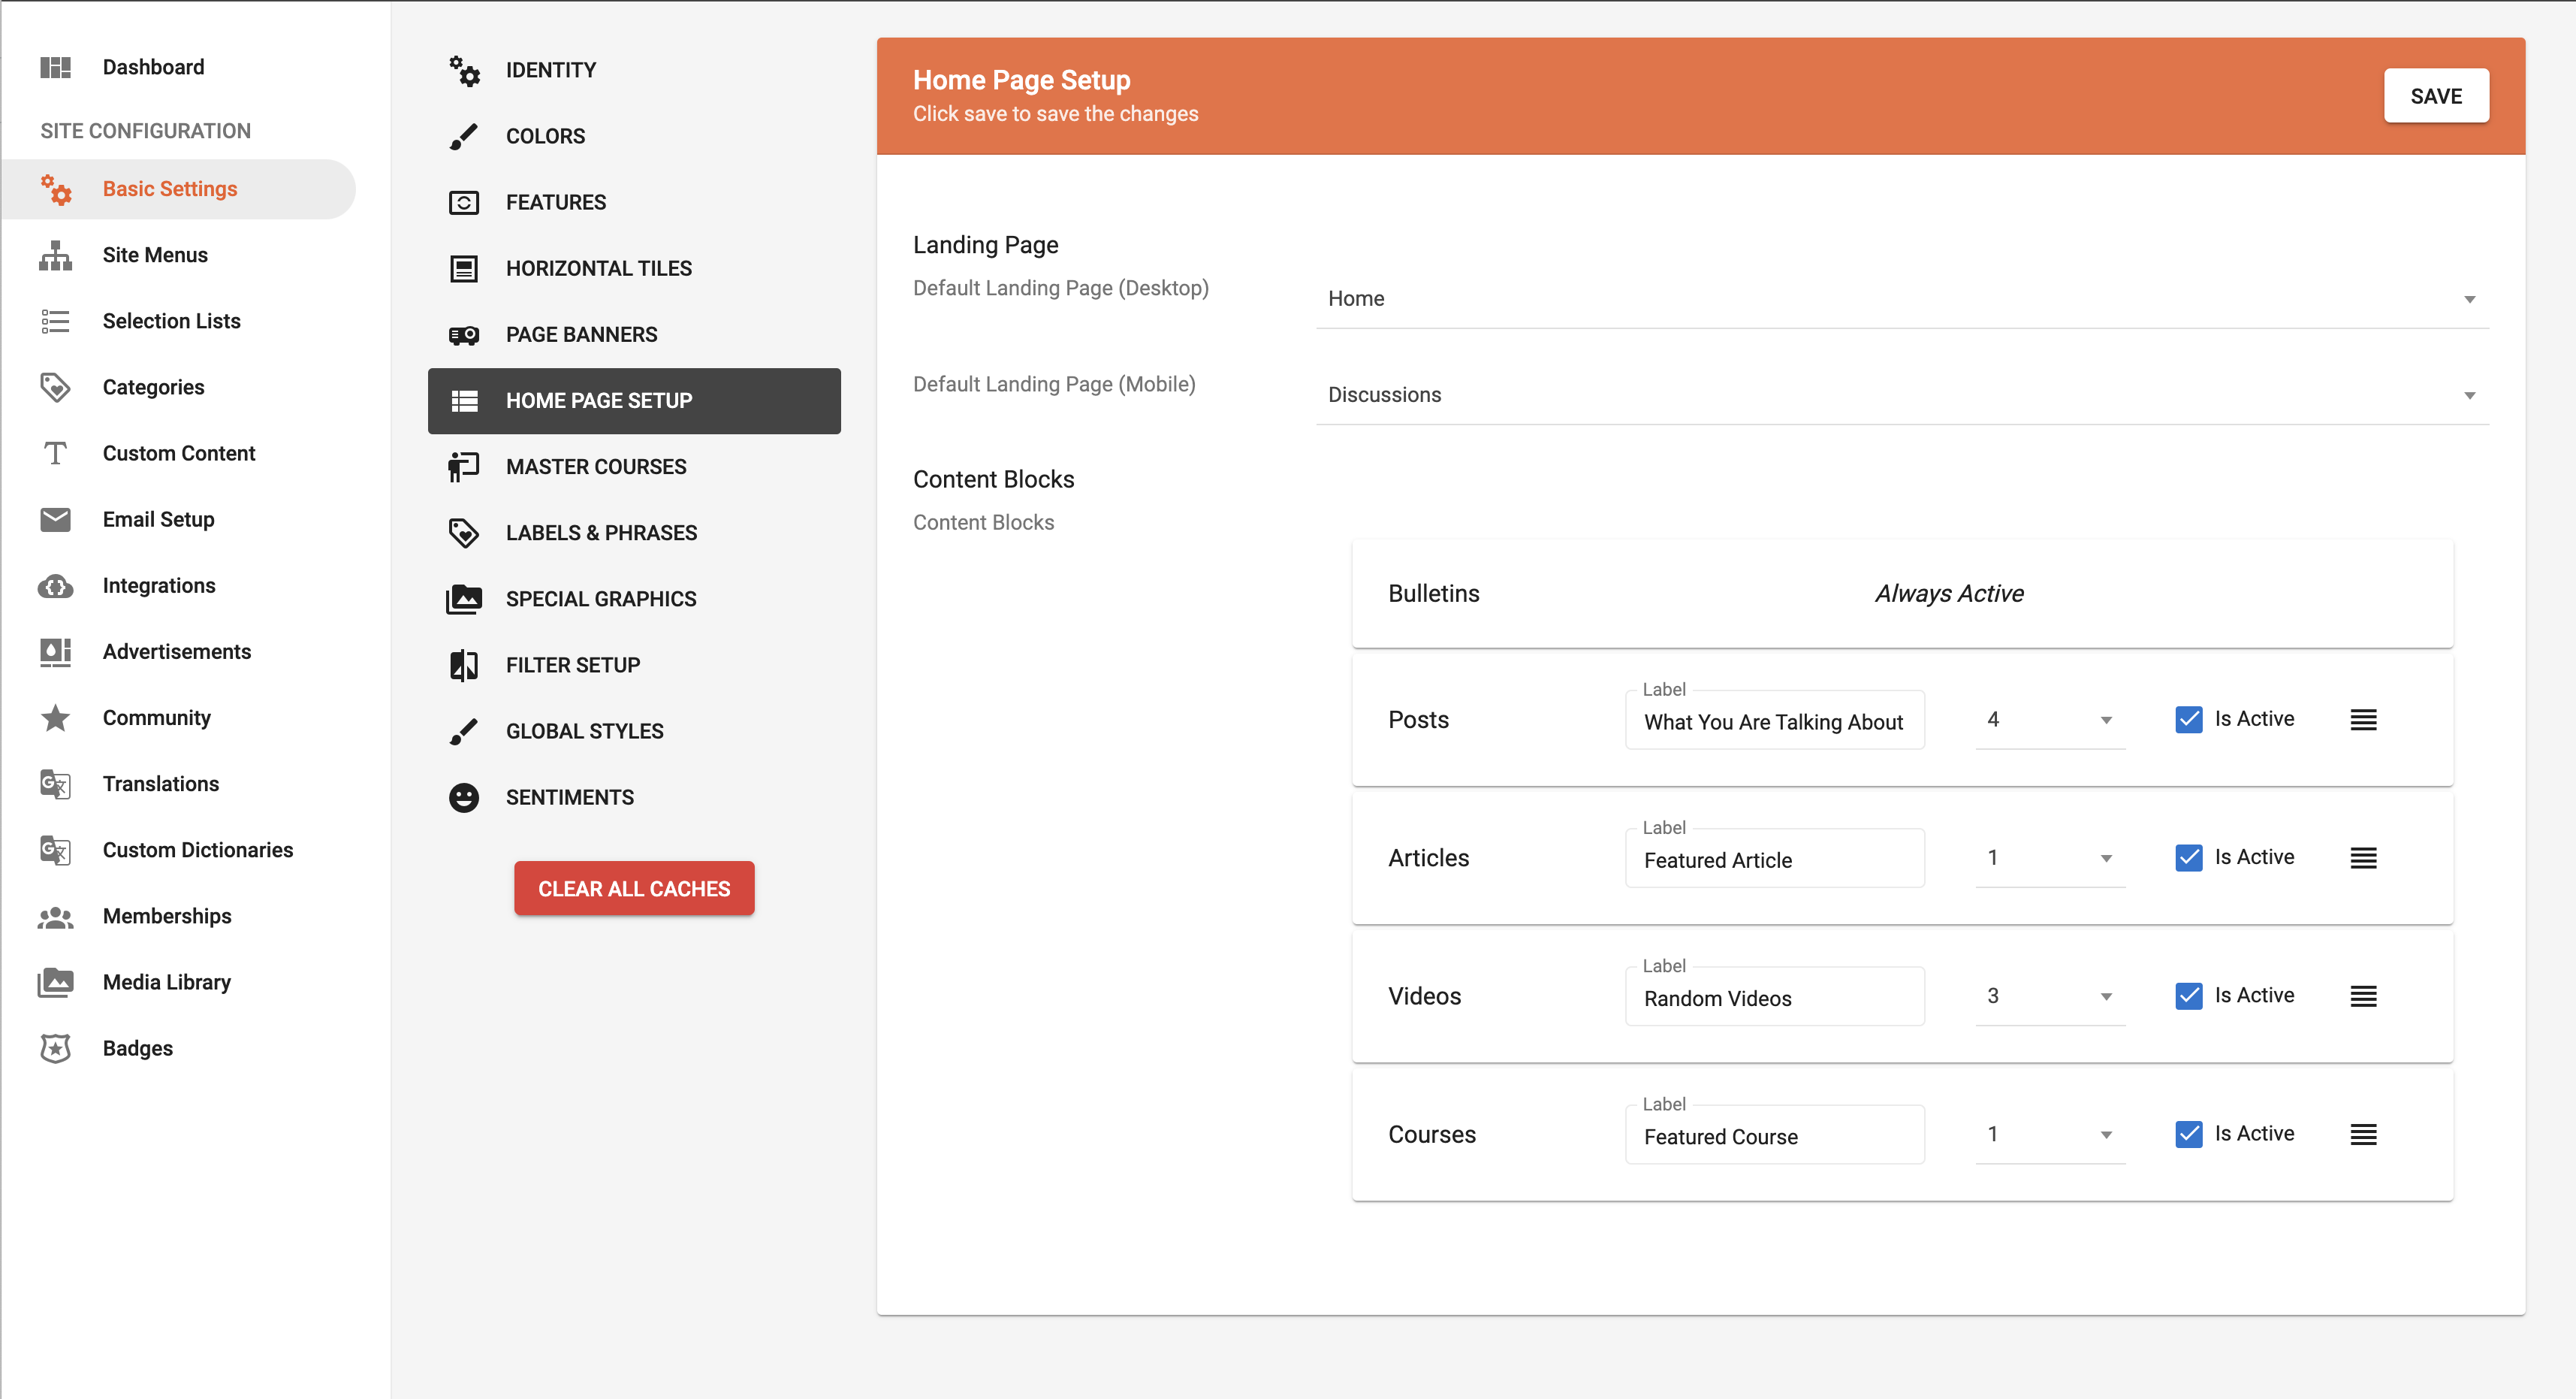
Task: Click the Posts row drag handle
Action: tap(2363, 720)
